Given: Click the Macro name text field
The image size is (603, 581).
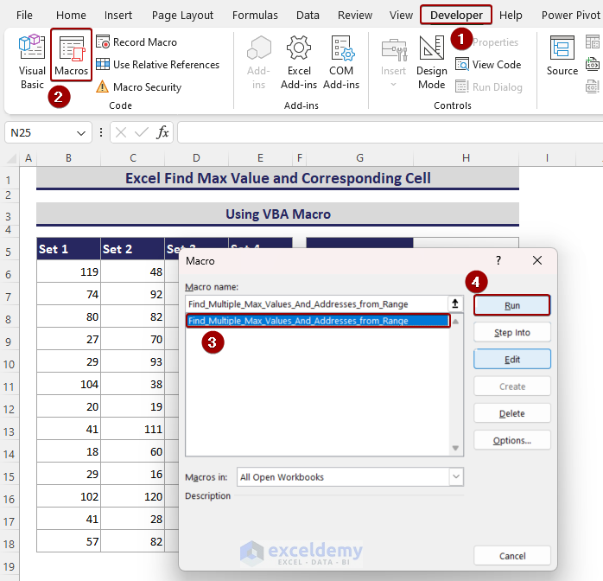Looking at the screenshot, I should [x=316, y=304].
